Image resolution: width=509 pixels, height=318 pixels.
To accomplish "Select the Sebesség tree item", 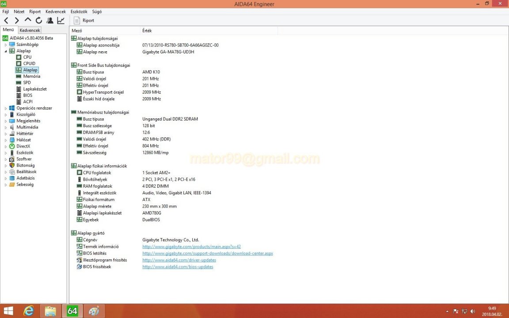I will 25,184.
